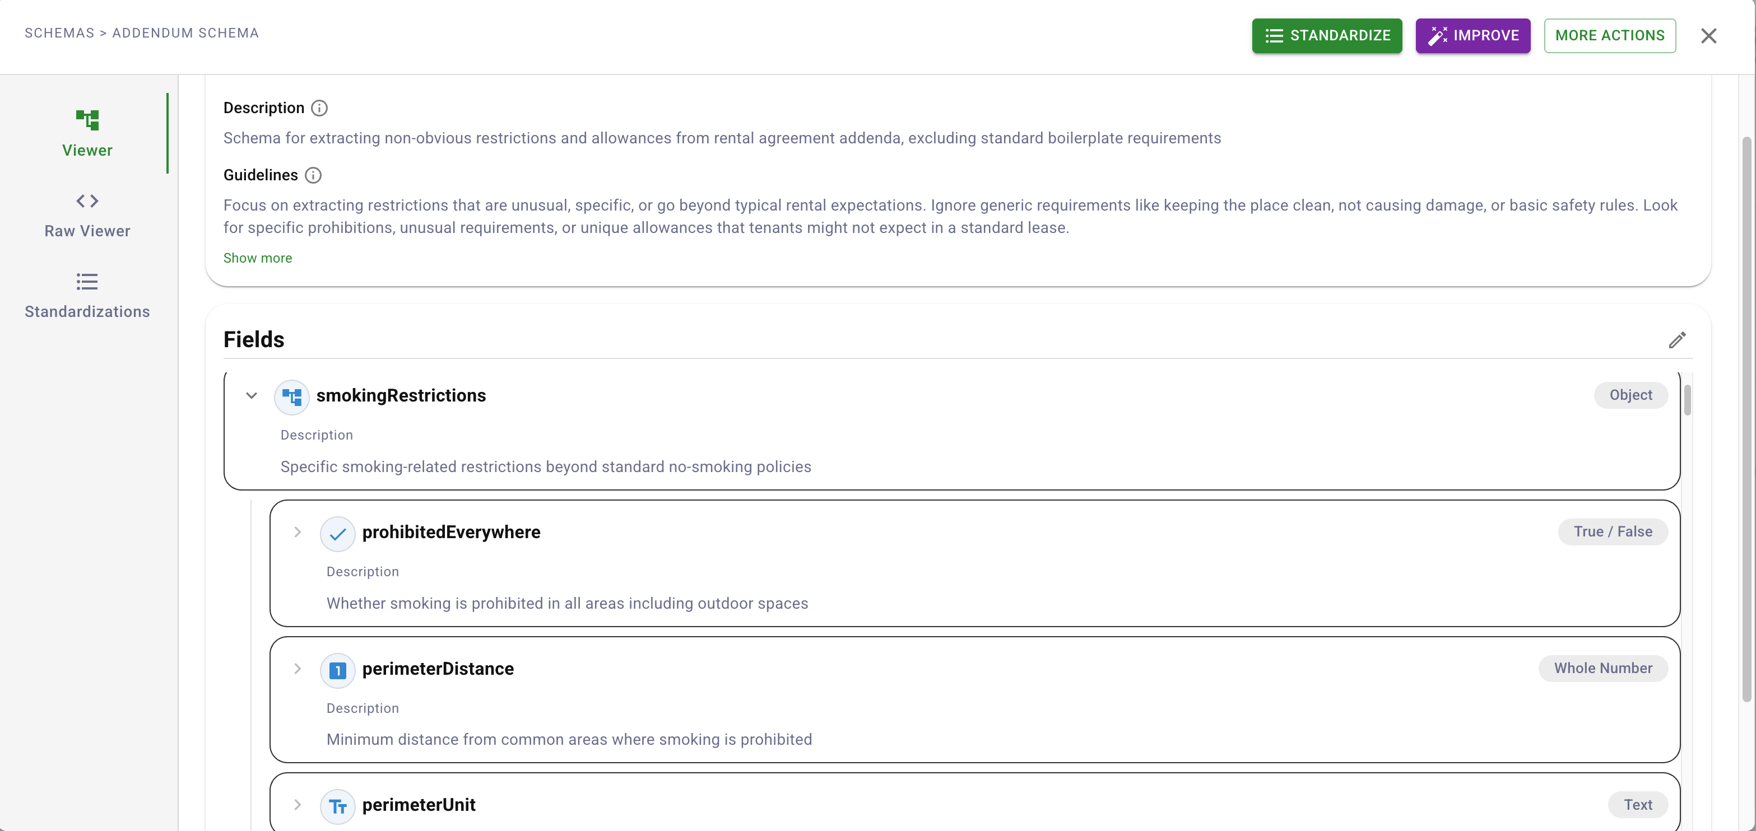Expand the prohibitedEverywhere field
The width and height of the screenshot is (1756, 831).
pos(297,532)
